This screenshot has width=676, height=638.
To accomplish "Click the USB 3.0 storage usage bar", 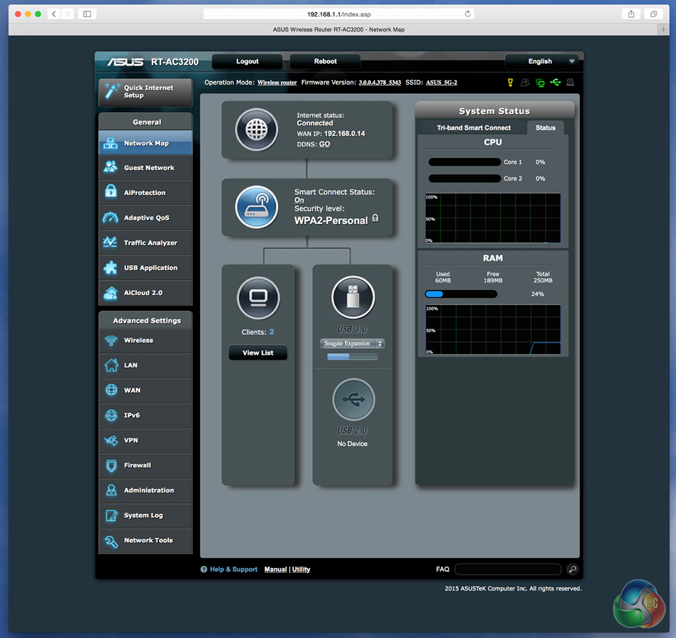I will point(353,357).
